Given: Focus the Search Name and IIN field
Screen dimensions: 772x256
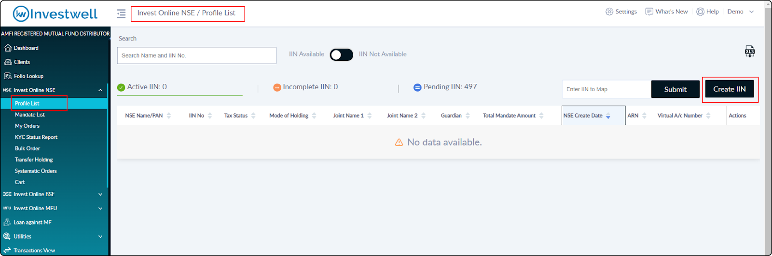Looking at the screenshot, I should pyautogui.click(x=197, y=55).
